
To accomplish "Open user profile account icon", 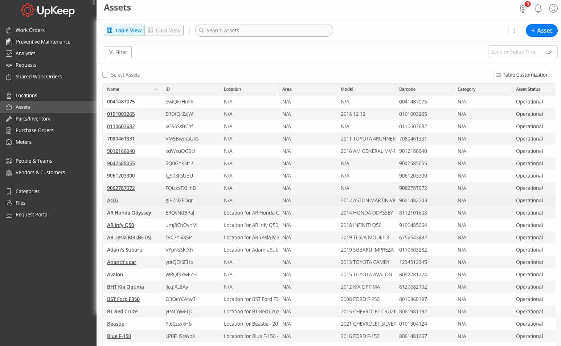I will point(553,8).
